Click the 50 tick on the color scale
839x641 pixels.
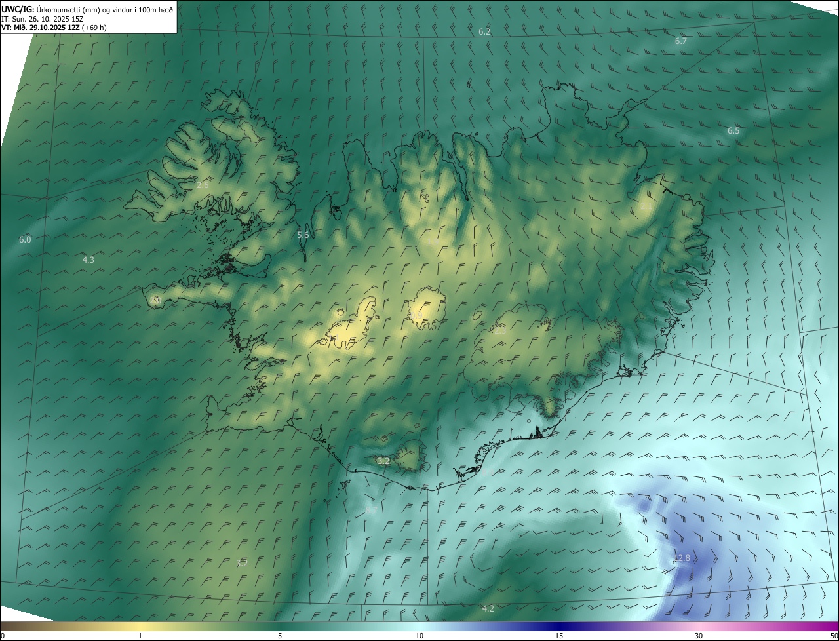pyautogui.click(x=834, y=636)
